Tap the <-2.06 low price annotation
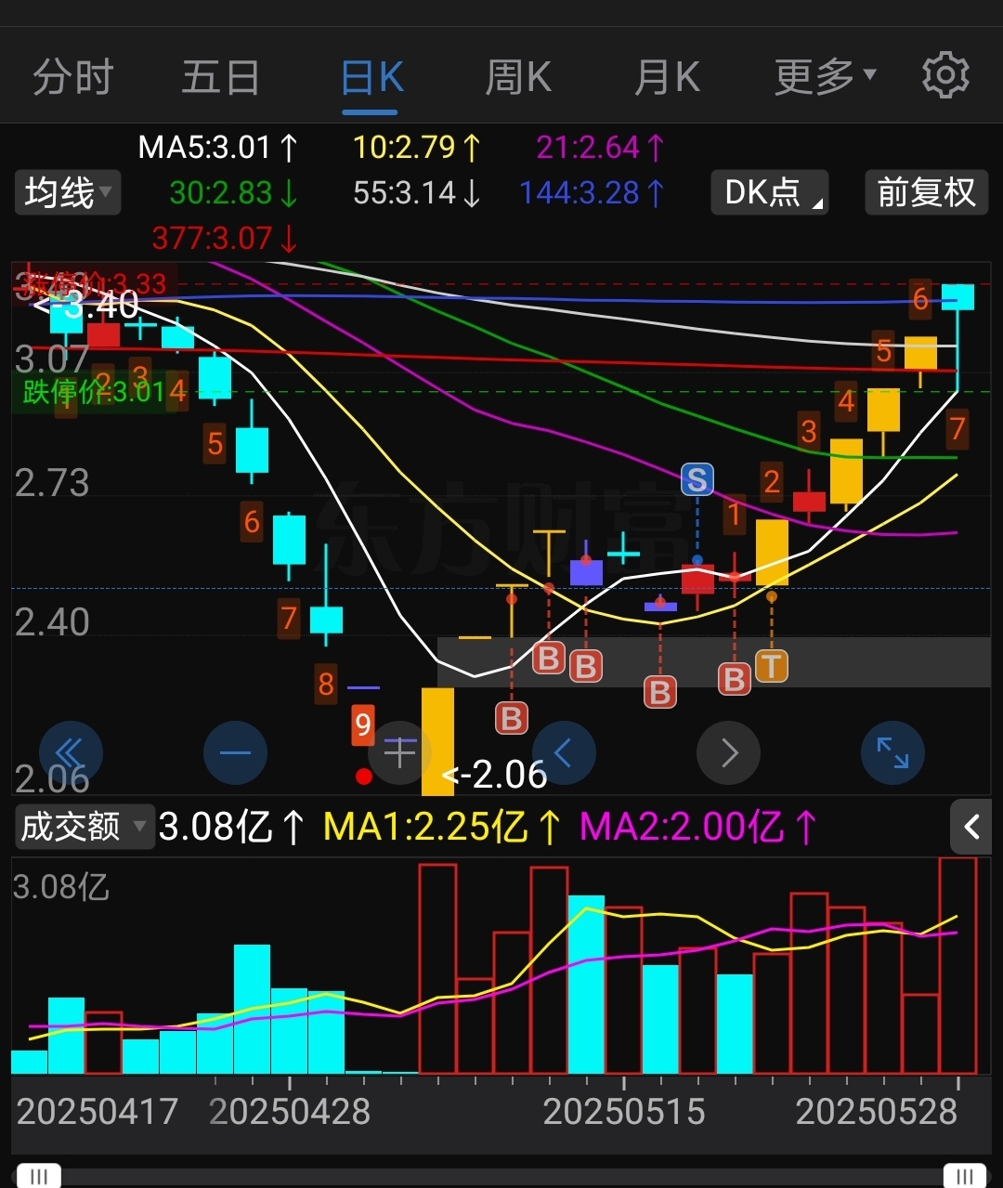The width and height of the screenshot is (1003, 1188). 495,774
